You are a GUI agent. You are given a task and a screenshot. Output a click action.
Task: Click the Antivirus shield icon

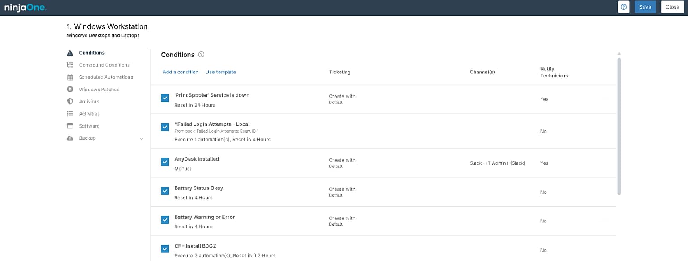(x=70, y=102)
